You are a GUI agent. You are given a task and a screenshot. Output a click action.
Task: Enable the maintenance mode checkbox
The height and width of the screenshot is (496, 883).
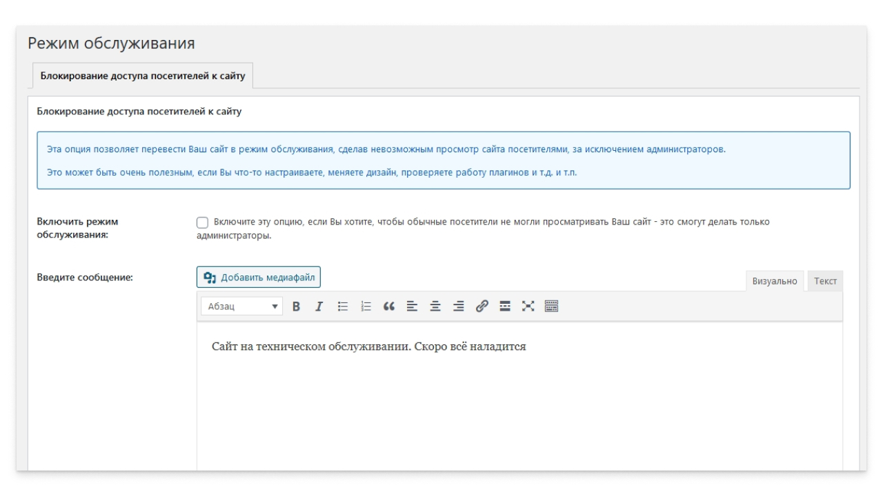(x=202, y=223)
